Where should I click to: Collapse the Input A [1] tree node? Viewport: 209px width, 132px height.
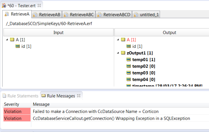point(7,40)
